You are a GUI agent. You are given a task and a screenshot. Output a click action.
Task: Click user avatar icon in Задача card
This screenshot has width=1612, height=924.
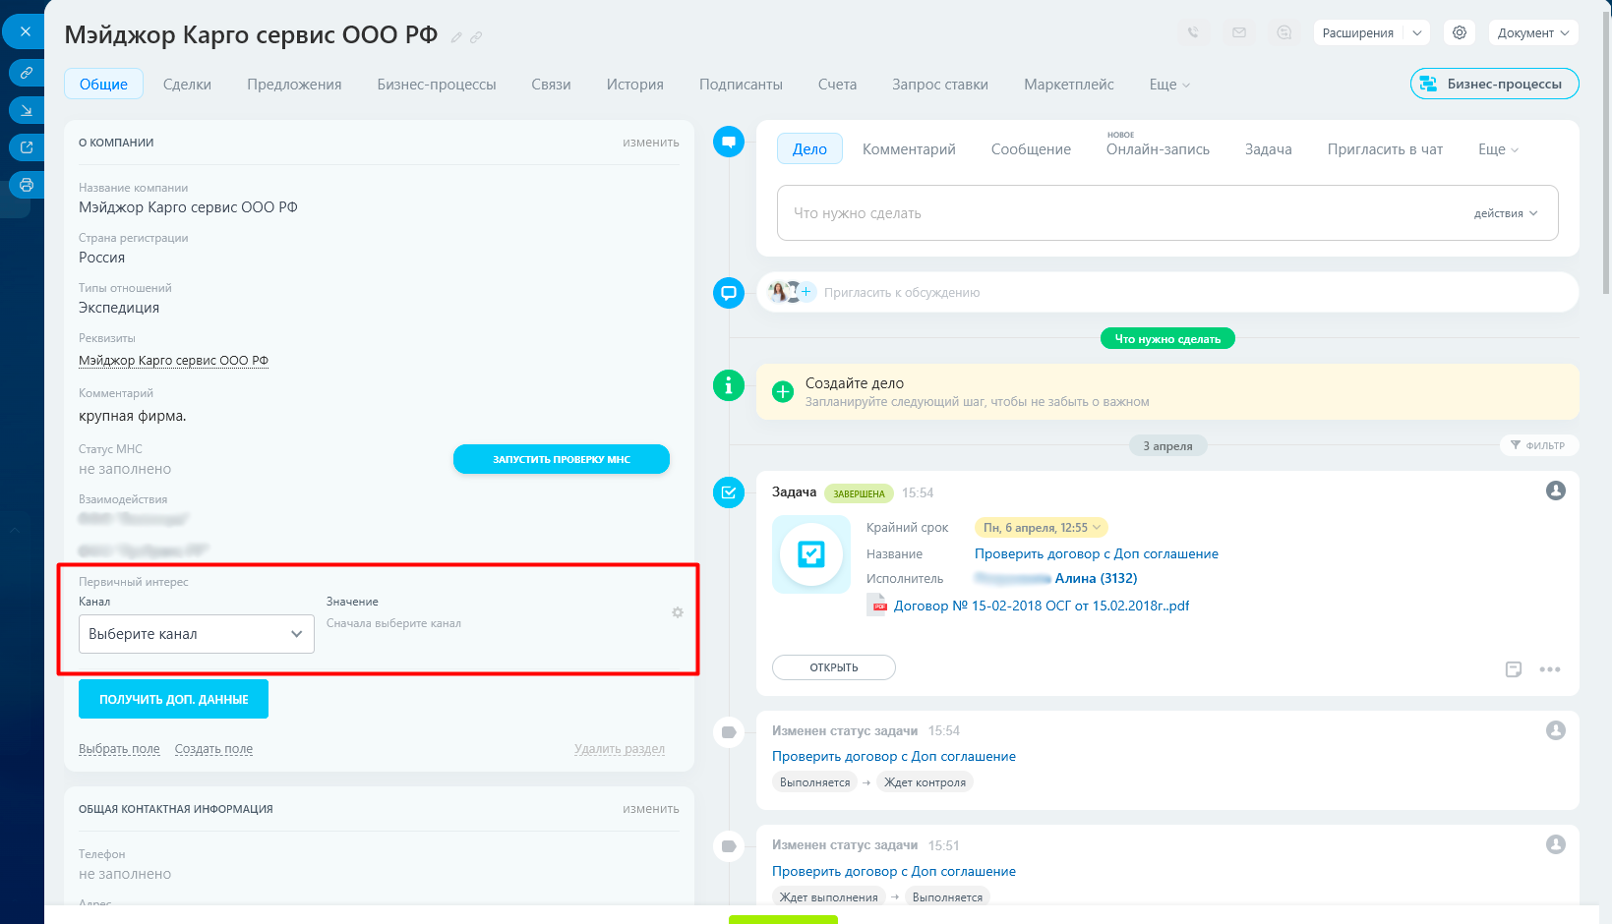click(1556, 491)
